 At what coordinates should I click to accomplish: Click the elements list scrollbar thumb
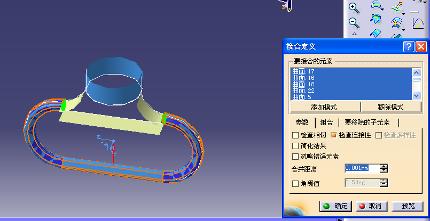416,79
